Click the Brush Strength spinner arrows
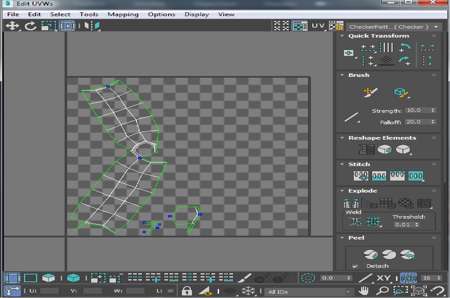This screenshot has width=450, height=298. point(433,110)
